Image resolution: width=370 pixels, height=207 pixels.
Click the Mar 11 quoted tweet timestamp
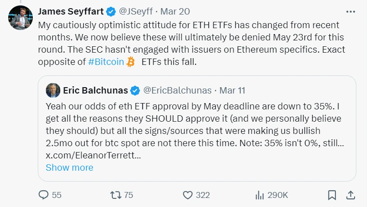click(232, 90)
